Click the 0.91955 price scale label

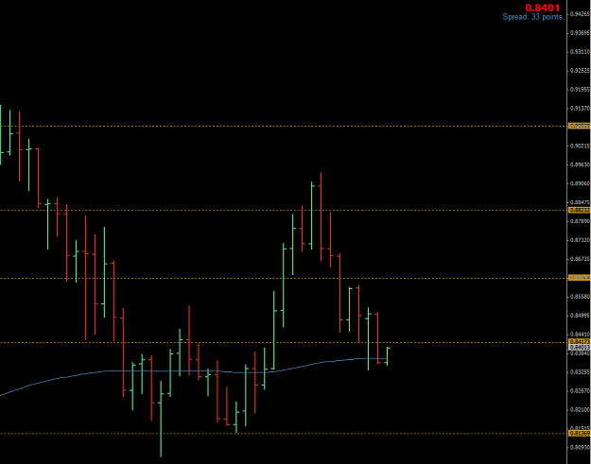(x=580, y=89)
